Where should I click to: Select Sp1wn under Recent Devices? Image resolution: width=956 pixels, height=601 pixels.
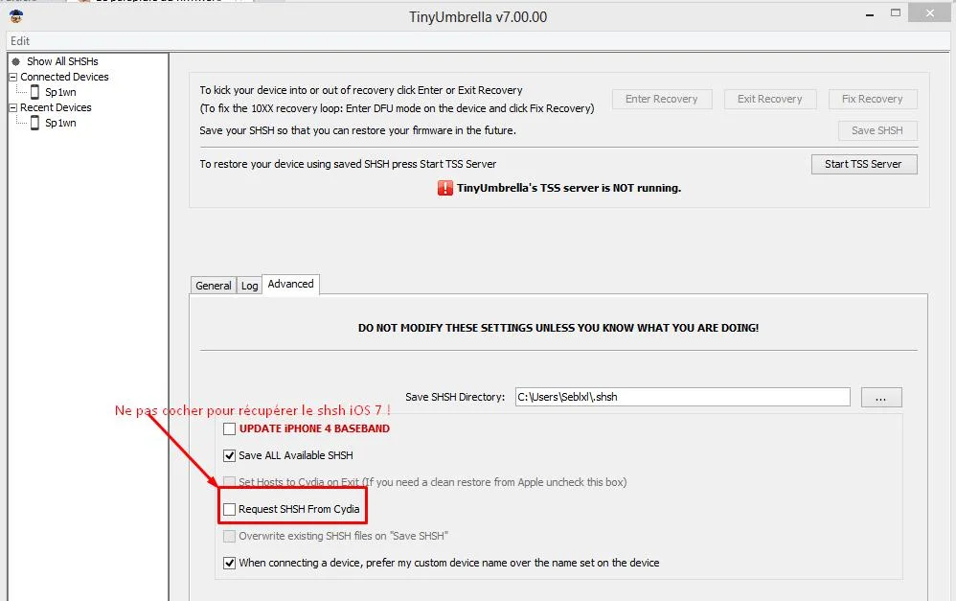[x=60, y=123]
